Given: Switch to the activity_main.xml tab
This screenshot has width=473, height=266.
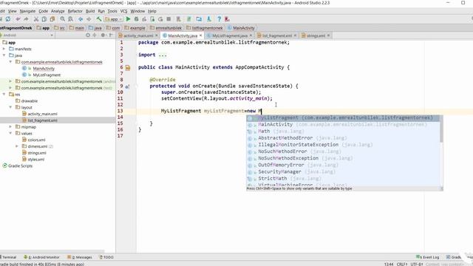Looking at the screenshot, I should pos(138,35).
